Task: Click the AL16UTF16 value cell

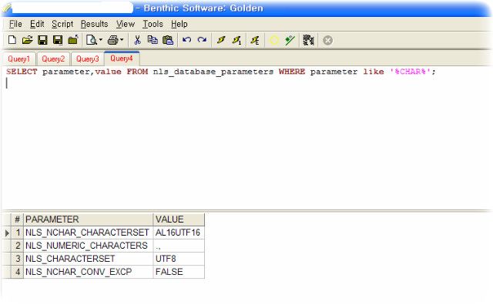Action: (x=179, y=233)
